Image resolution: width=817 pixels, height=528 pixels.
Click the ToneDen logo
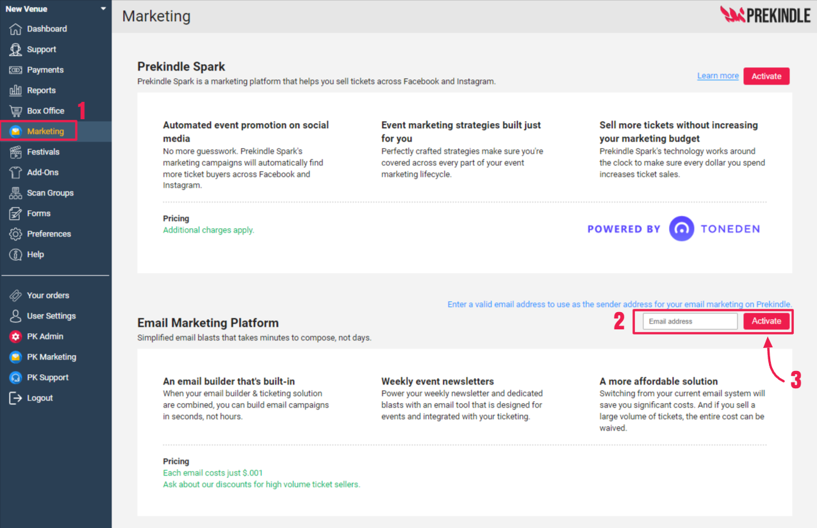[x=714, y=229]
